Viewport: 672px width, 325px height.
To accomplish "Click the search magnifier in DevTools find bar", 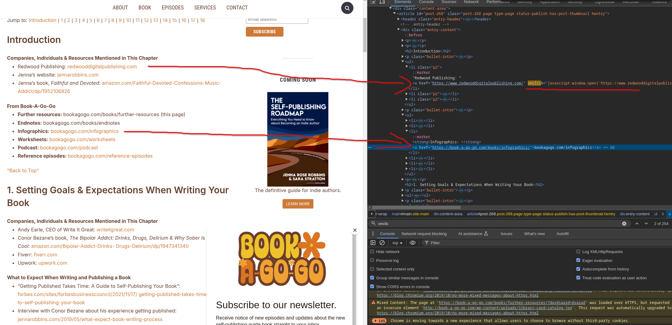I will point(373,223).
